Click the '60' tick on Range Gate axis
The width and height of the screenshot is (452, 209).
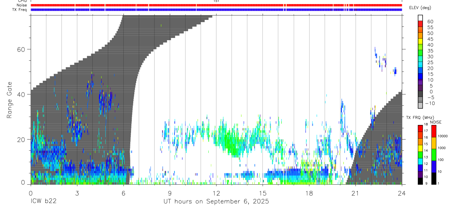pyautogui.click(x=21, y=49)
